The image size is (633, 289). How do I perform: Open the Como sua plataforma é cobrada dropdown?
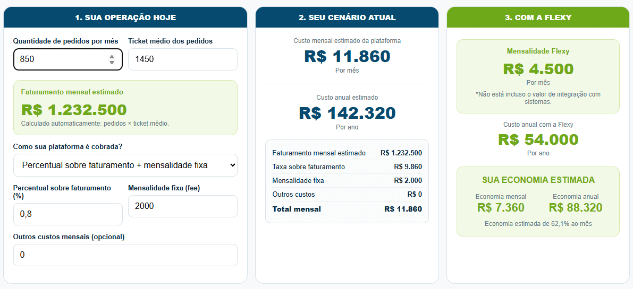(x=125, y=165)
